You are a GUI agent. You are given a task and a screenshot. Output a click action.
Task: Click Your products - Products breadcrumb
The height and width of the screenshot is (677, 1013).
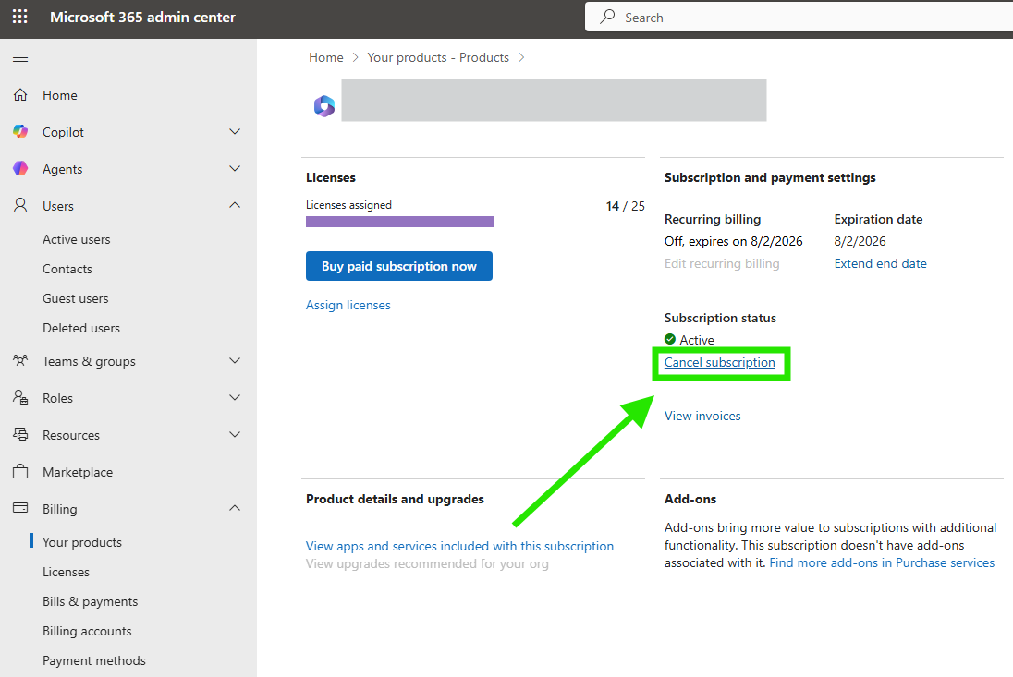pos(438,57)
